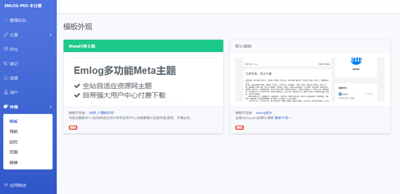Click the speech bubble icon beside 评论
400x194 pixels.
(x=6, y=49)
